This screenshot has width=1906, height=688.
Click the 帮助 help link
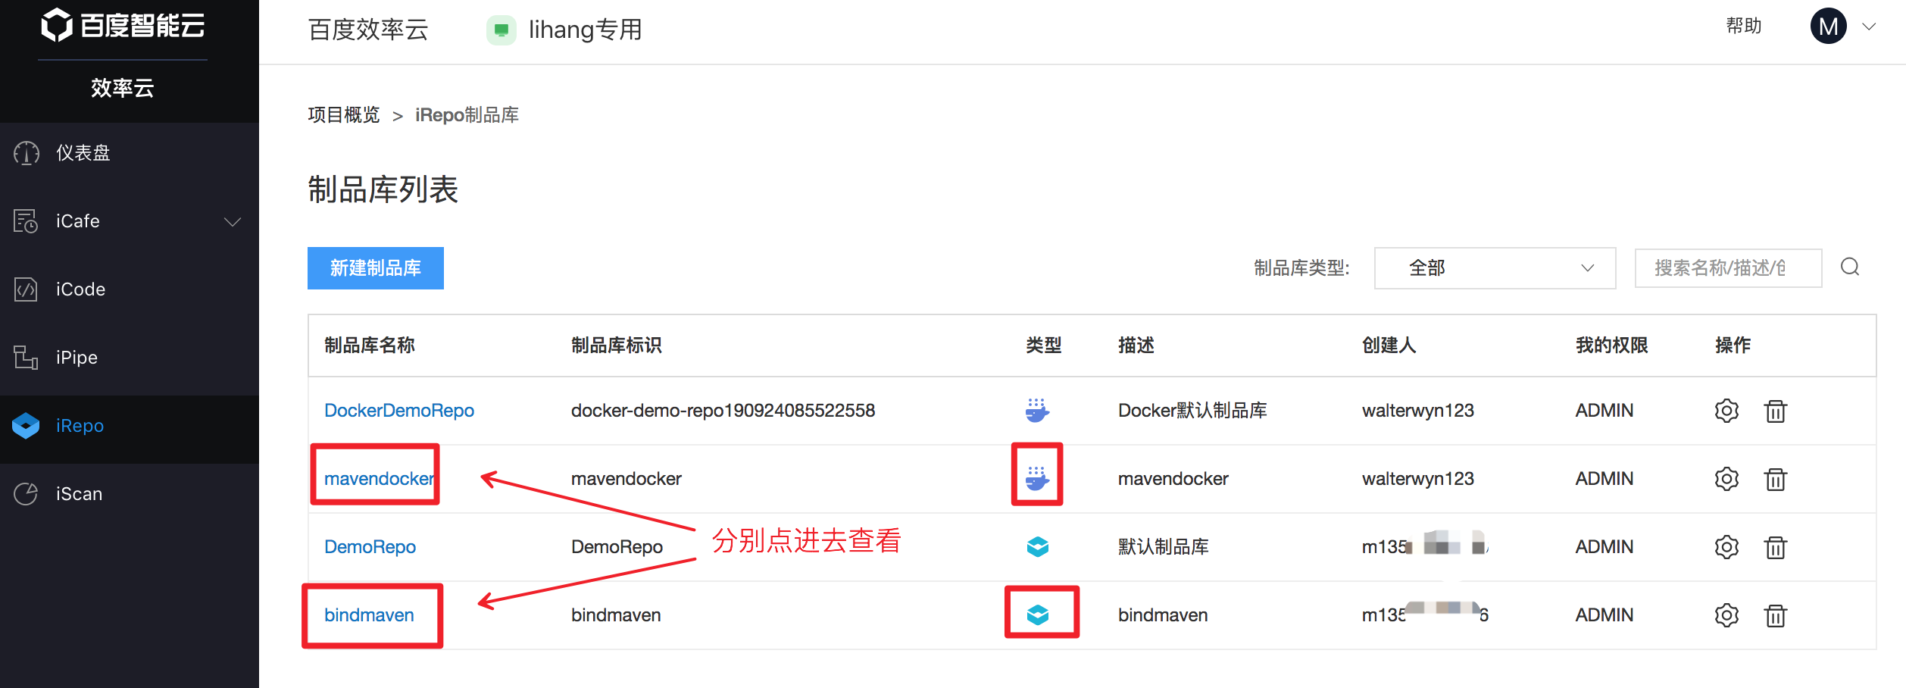point(1743,27)
